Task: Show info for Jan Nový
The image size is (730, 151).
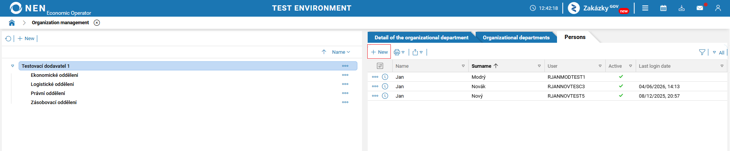Action: click(x=385, y=96)
